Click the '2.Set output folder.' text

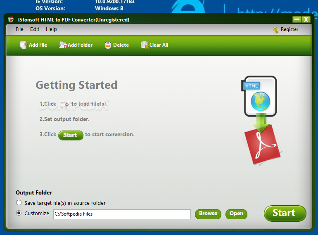(x=64, y=119)
